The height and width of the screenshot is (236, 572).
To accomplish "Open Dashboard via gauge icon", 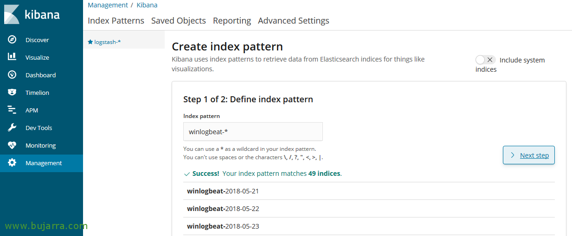I will click(12, 75).
